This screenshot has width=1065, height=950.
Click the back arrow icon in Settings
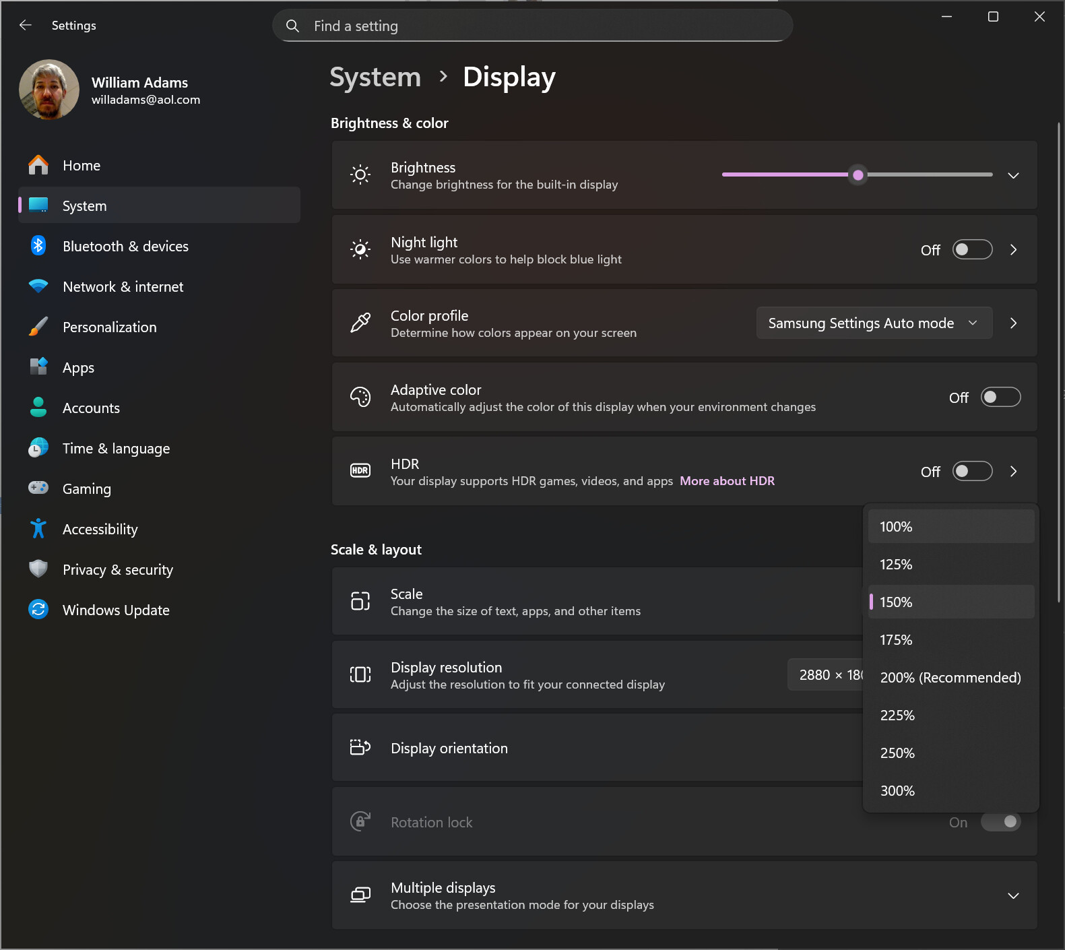(26, 26)
